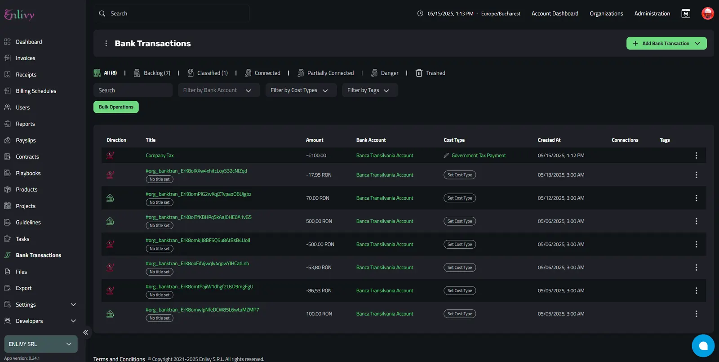The width and height of the screenshot is (719, 362).
Task: Click the Products sidebar icon
Action: 7,190
